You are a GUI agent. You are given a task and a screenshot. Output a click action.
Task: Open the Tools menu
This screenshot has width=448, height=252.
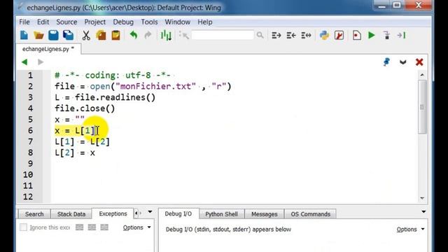click(149, 22)
